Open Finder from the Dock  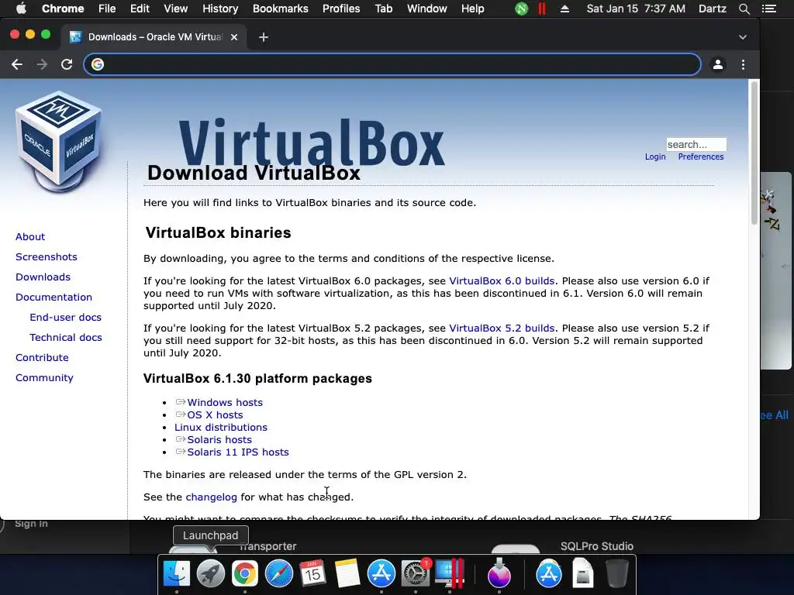(176, 574)
